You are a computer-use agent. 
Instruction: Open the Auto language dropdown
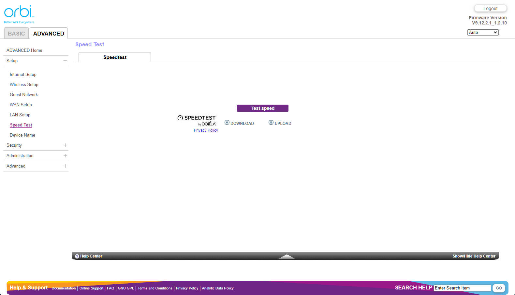(x=483, y=33)
